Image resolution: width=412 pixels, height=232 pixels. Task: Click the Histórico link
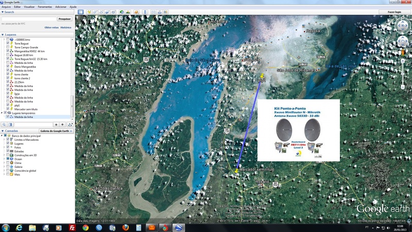pyautogui.click(x=66, y=27)
